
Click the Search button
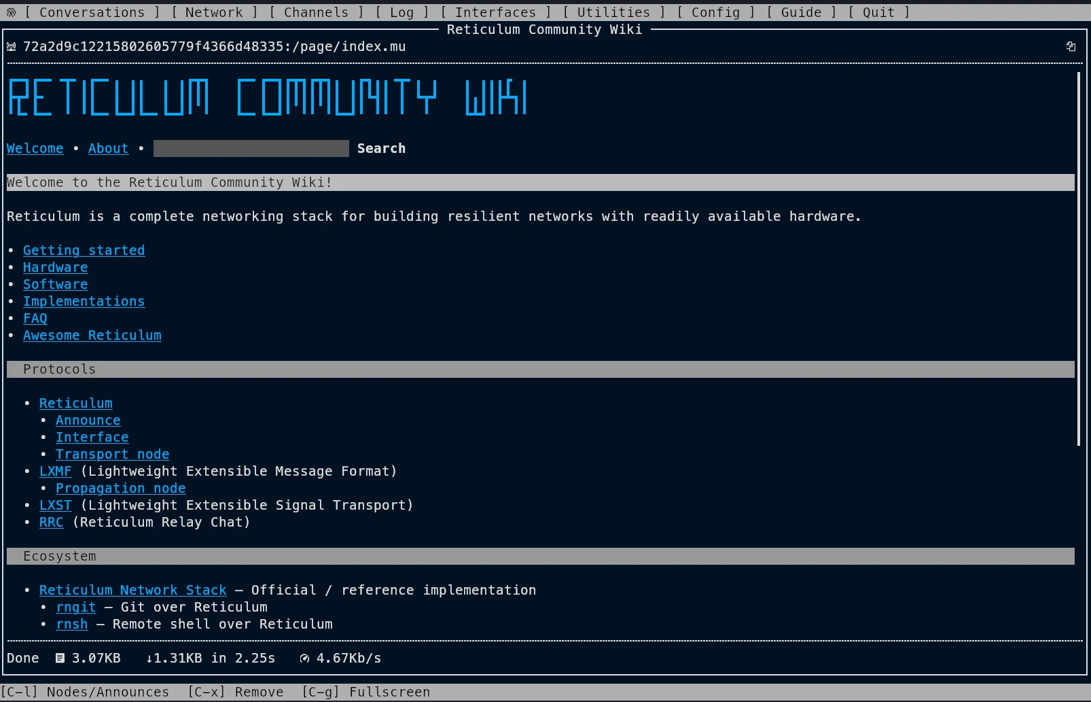pos(381,148)
